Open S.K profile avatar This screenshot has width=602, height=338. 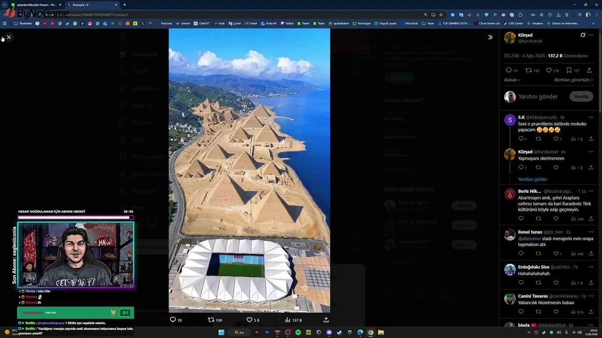[510, 120]
